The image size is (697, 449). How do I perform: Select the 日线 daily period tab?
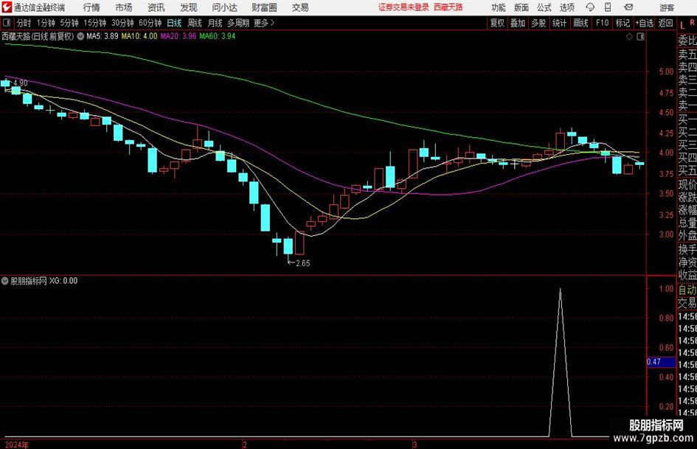point(174,23)
